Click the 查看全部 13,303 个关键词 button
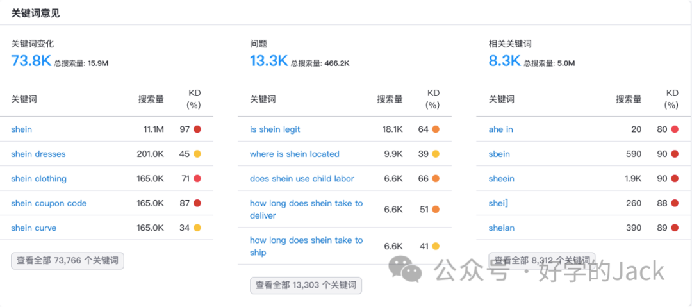692x307 pixels. pyautogui.click(x=306, y=285)
